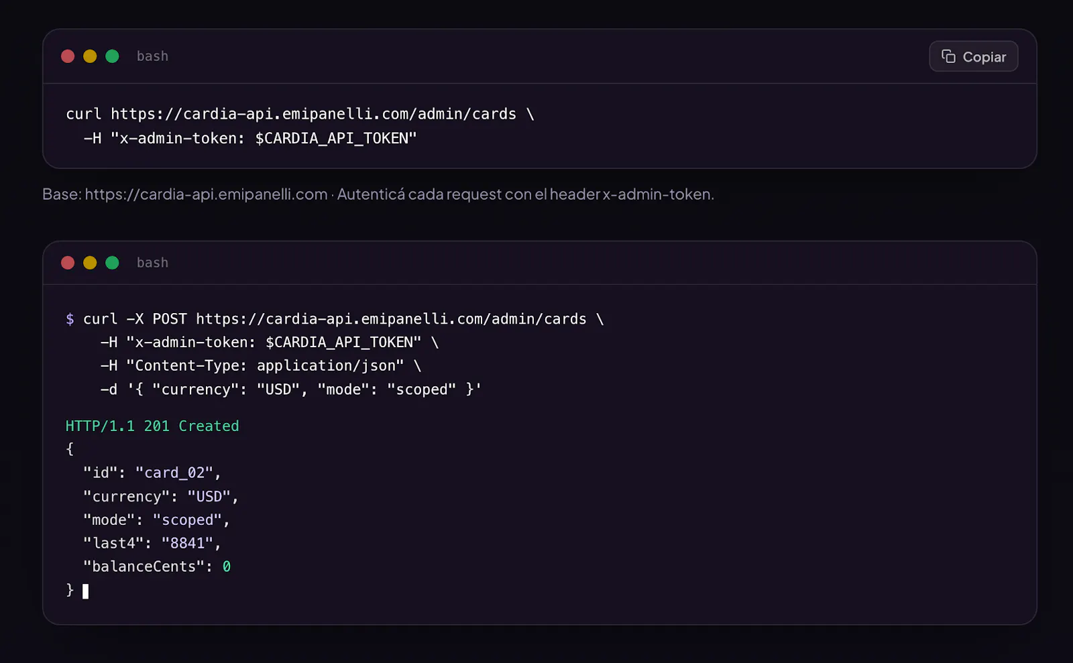Screen dimensions: 1073x663
Task: Click the HTTP/1.1 201 Created status line
Action: pos(152,426)
